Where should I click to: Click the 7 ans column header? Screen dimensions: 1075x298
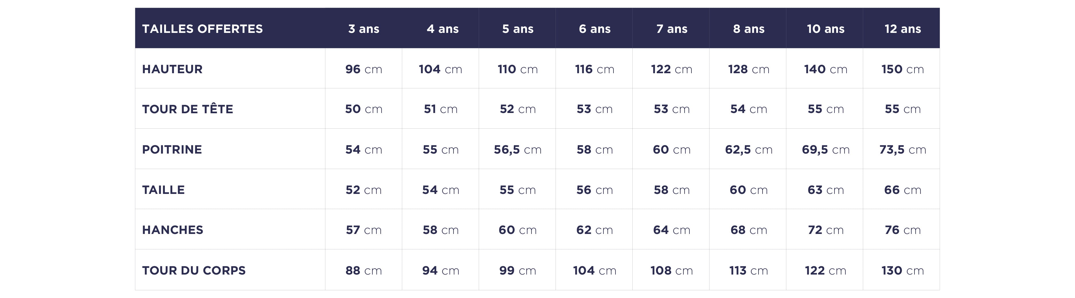click(x=671, y=29)
